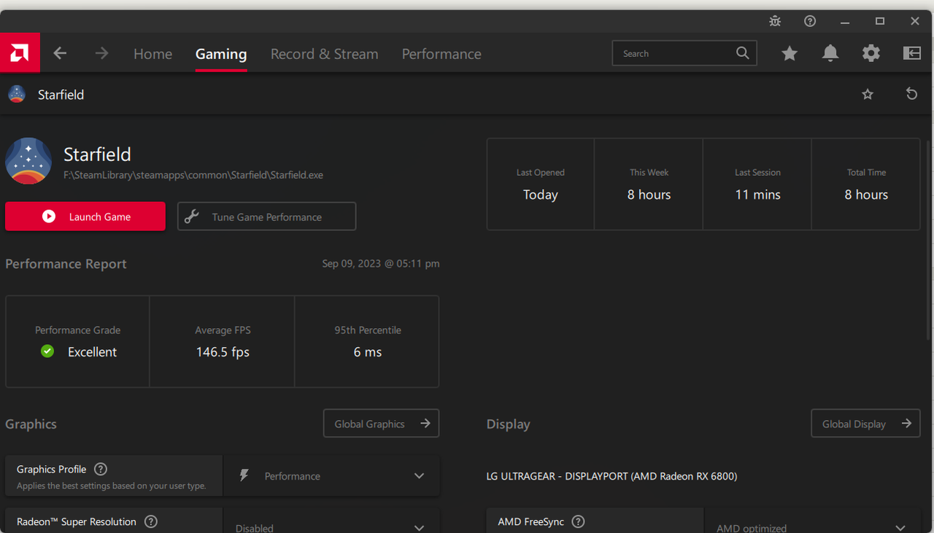Click the Average FPS 146.5 fps cell
The width and height of the screenshot is (934, 533).
(x=223, y=341)
